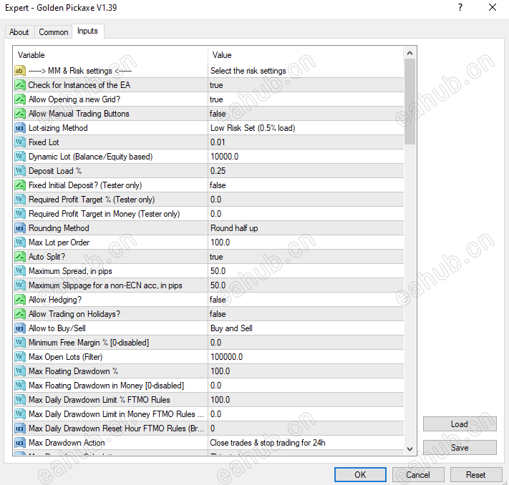This screenshot has height=485, width=509.
Task: Click the icon beside Max Floating Drawdown %
Action: click(20, 371)
